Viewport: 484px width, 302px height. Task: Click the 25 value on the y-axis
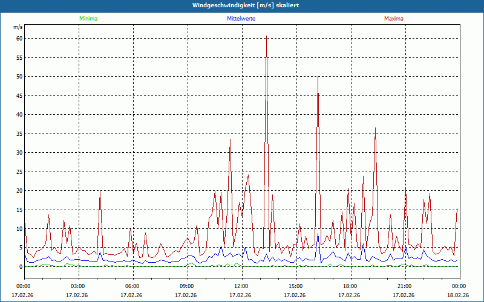pos(19,172)
